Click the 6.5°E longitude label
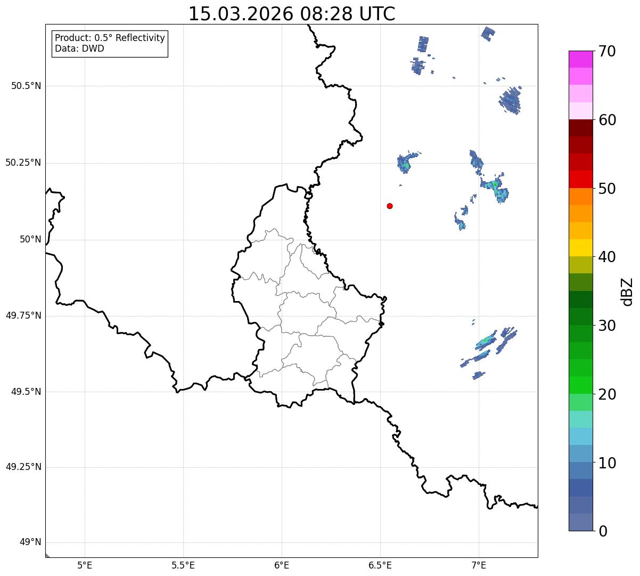Image resolution: width=640 pixels, height=576 pixels. pyautogui.click(x=380, y=565)
